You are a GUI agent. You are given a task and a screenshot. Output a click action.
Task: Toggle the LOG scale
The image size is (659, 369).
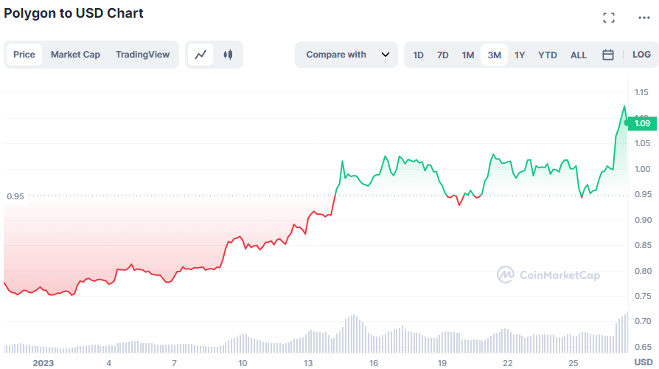click(641, 55)
